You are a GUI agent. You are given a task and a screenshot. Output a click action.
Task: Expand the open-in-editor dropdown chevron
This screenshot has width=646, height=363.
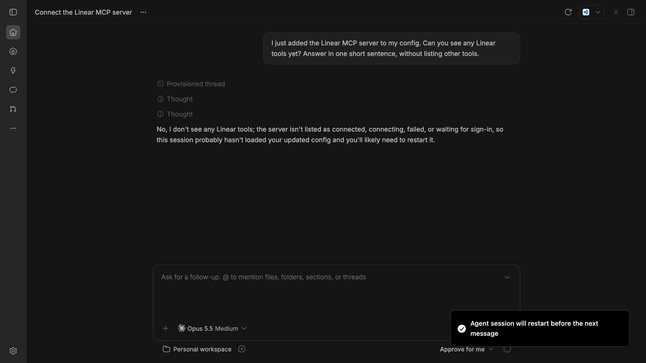pyautogui.click(x=598, y=12)
